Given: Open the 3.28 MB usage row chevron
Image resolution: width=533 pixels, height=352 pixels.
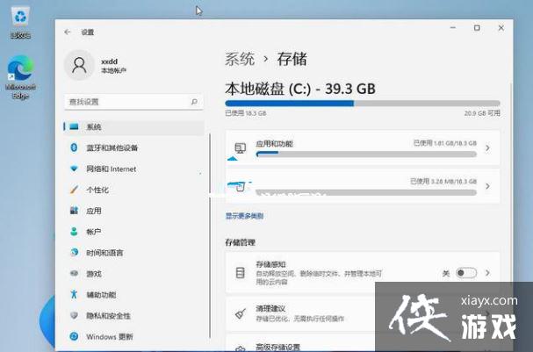Looking at the screenshot, I should [487, 186].
